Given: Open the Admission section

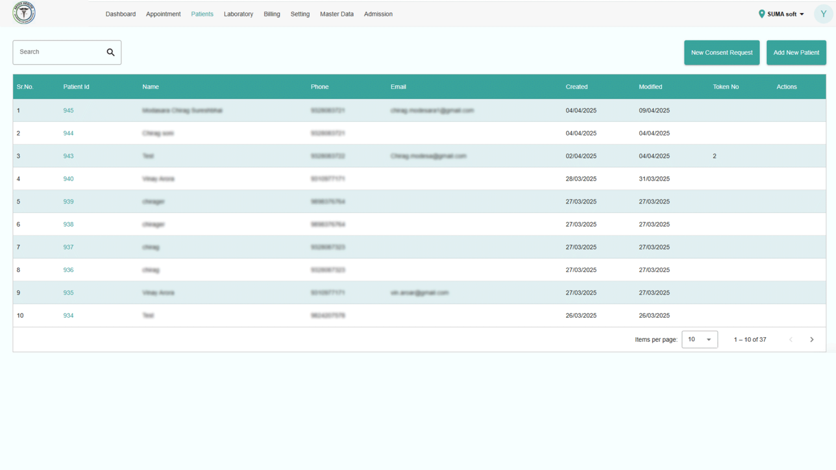Looking at the screenshot, I should click(x=378, y=14).
